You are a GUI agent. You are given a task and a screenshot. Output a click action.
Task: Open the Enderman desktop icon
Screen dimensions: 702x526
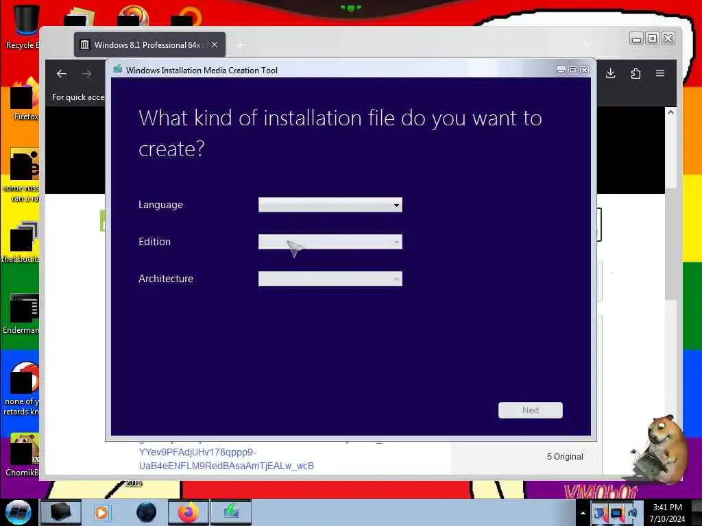click(x=23, y=313)
